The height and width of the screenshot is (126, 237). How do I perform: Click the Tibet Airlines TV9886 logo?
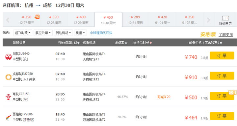click(9, 117)
